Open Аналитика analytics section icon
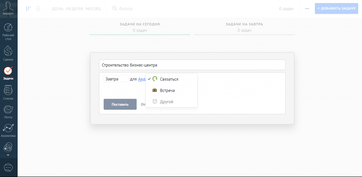This screenshot has width=362, height=177. point(8,128)
